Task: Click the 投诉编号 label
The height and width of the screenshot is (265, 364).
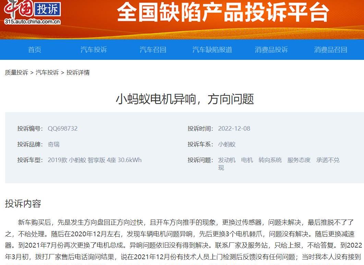Action: pyautogui.click(x=30, y=129)
